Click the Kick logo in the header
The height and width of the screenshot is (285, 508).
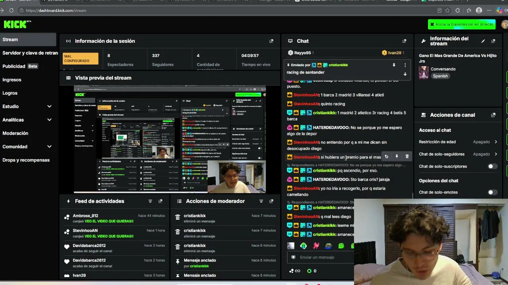tap(17, 24)
